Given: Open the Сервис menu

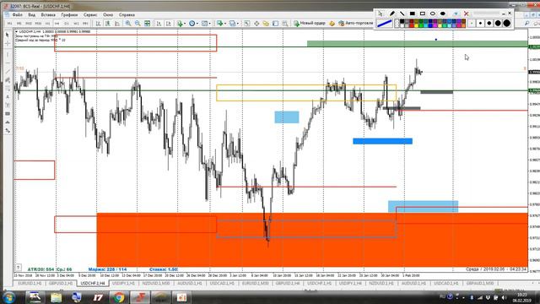Looking at the screenshot, I should coord(90,15).
